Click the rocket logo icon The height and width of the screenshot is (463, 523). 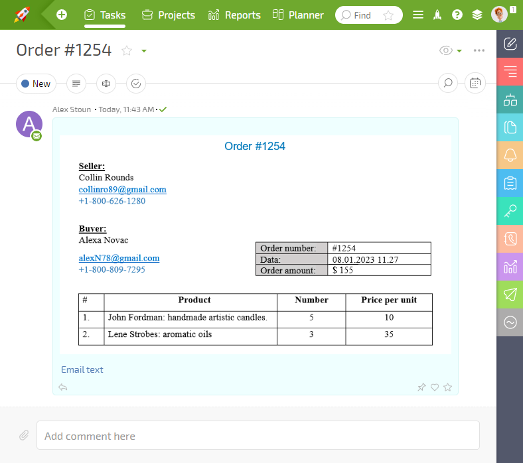[x=22, y=15]
